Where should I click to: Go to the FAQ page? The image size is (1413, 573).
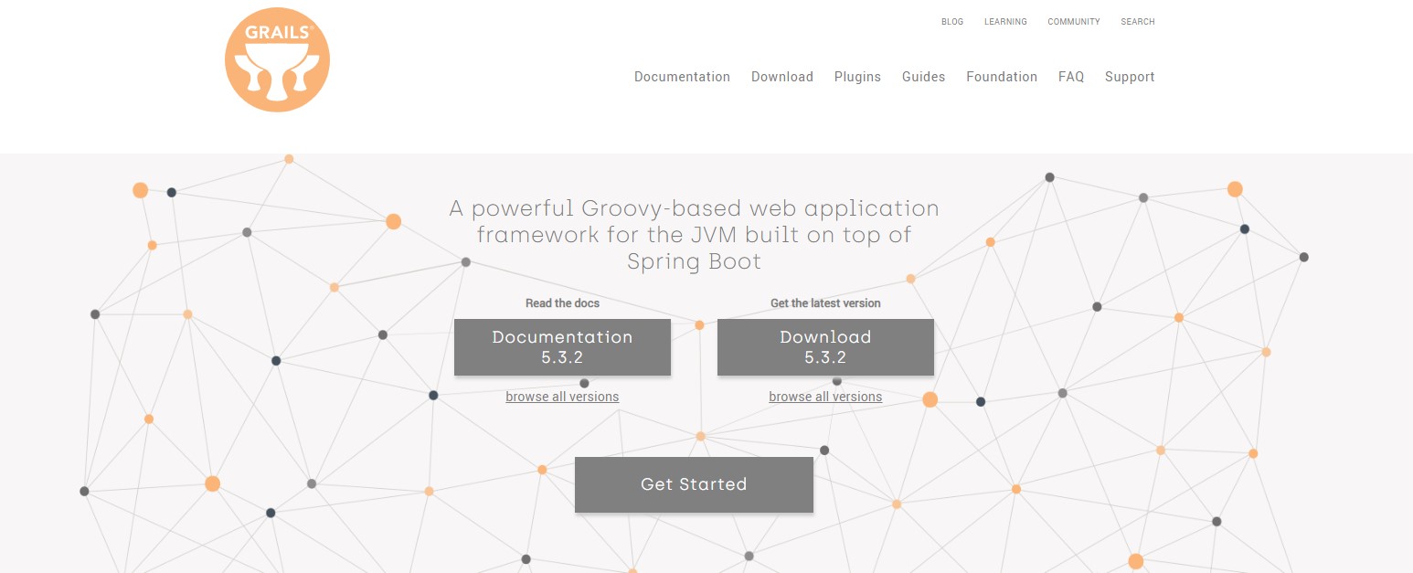pyautogui.click(x=1070, y=77)
